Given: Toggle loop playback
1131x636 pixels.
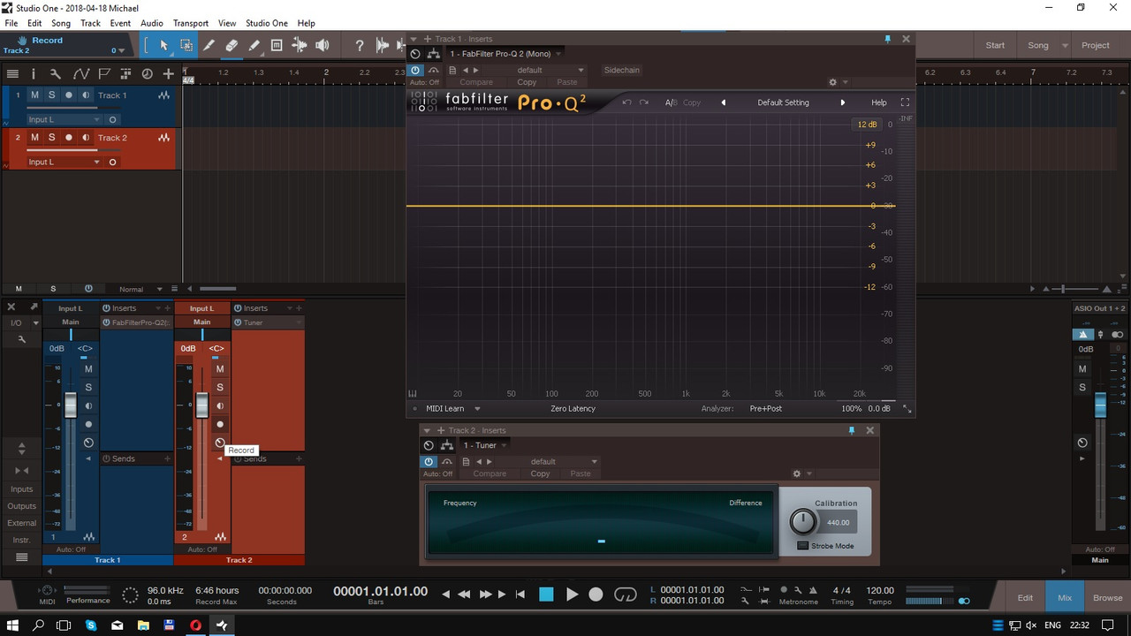Looking at the screenshot, I should (x=625, y=594).
